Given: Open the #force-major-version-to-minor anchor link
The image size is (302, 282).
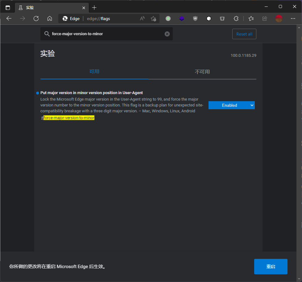Looking at the screenshot, I should coord(69,118).
